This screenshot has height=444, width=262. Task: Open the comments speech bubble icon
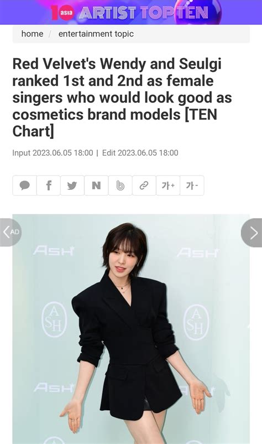(24, 185)
